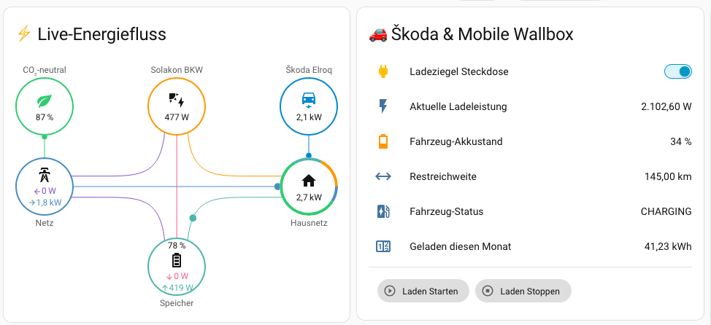Select the Hausnetz home circle
This screenshot has width=711, height=325.
309,186
